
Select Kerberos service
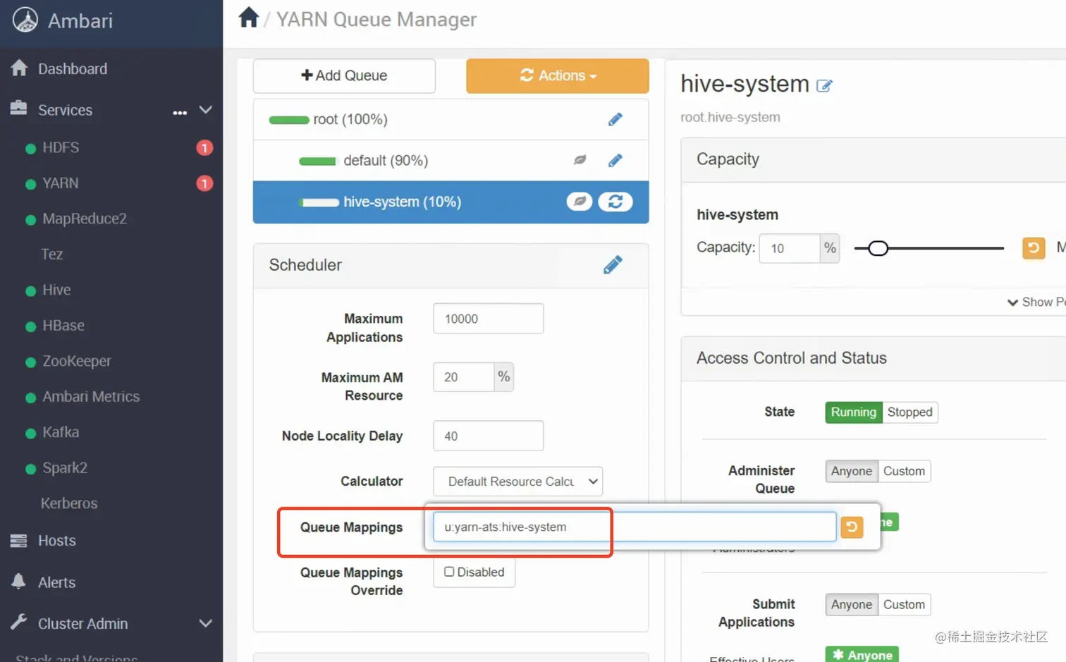(x=69, y=503)
